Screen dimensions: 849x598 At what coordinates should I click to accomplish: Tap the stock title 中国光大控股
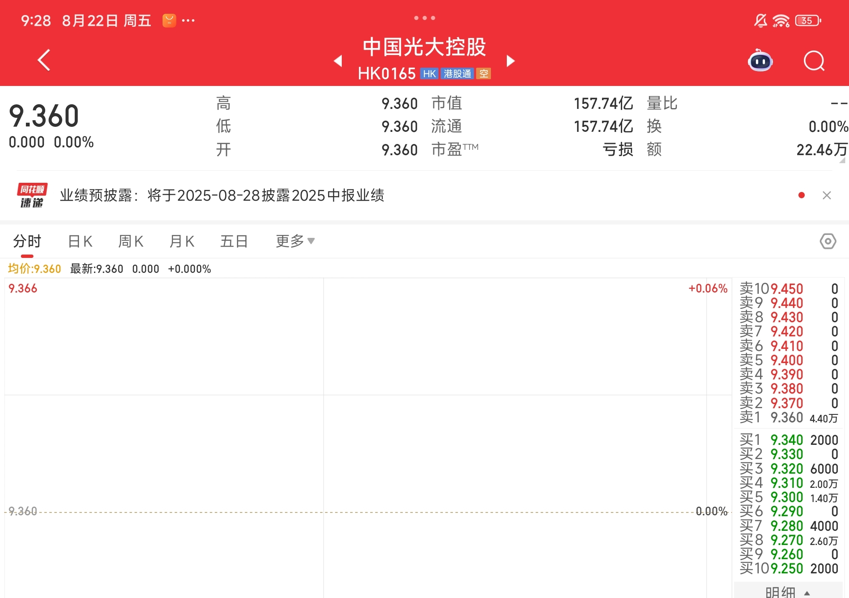[424, 47]
